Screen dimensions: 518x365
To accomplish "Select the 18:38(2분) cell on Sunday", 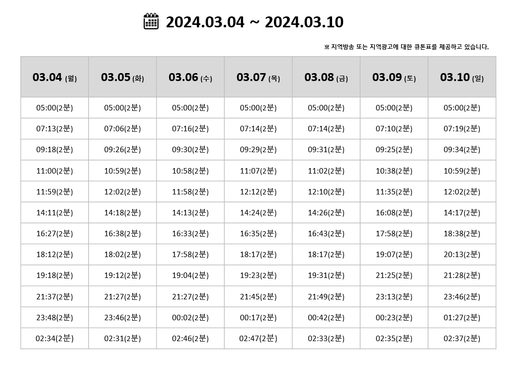I will click(x=462, y=234).
